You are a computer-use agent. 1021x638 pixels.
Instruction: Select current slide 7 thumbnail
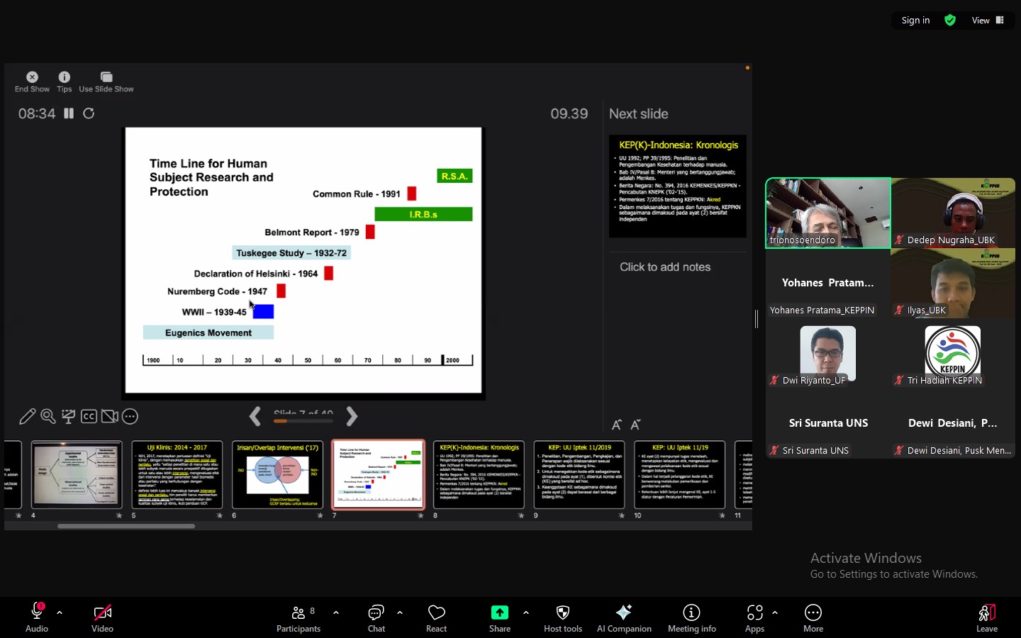pos(379,474)
